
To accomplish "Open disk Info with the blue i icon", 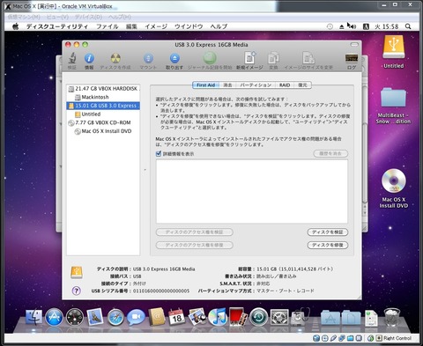I will click(x=89, y=58).
